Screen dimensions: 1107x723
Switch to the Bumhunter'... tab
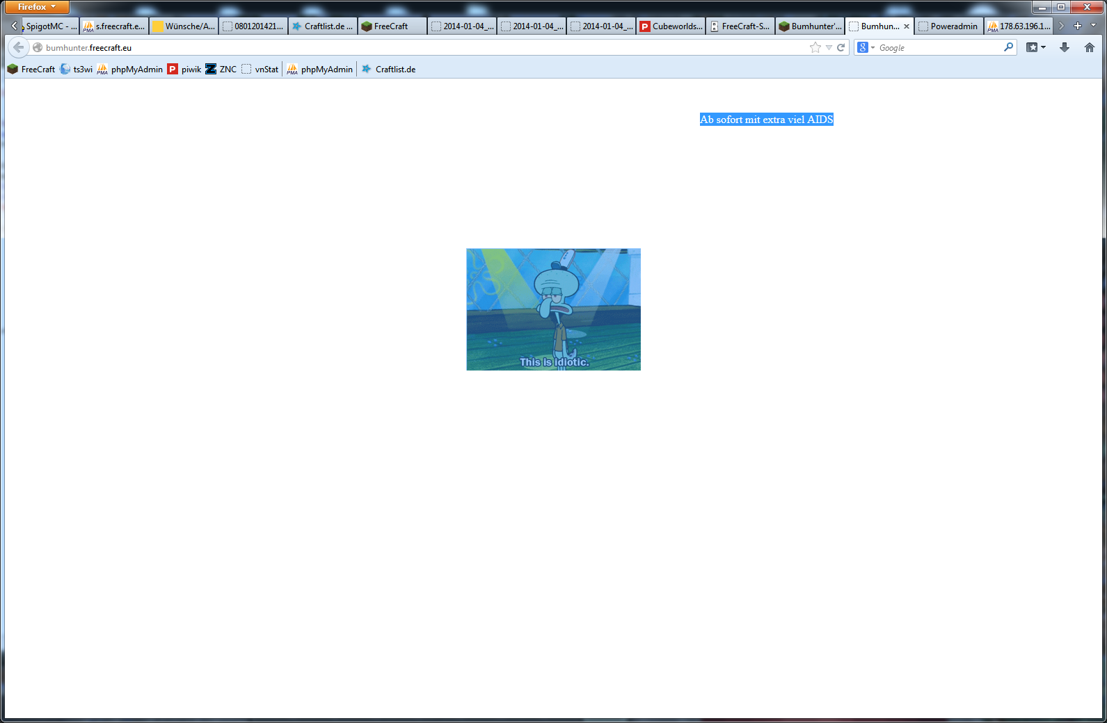tap(810, 26)
